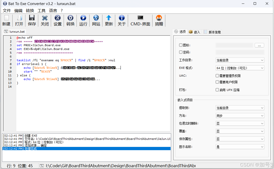
Task: Click the 更新 (Update) arrow icon
Action: (109, 18)
